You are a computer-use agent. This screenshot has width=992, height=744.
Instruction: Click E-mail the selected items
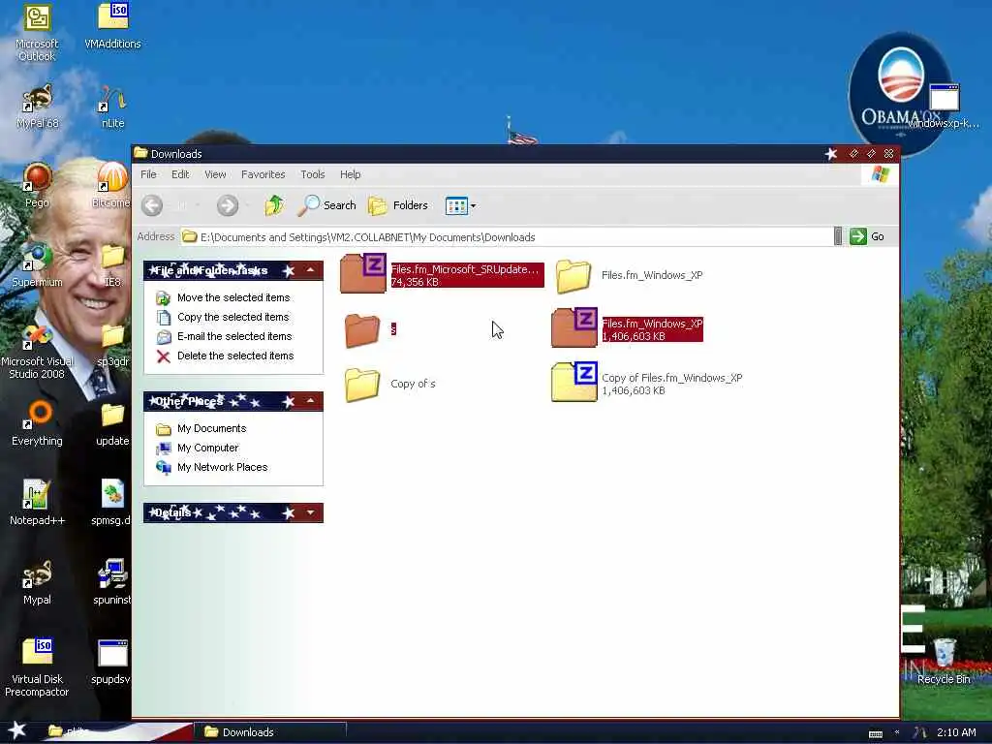pyautogui.click(x=234, y=336)
